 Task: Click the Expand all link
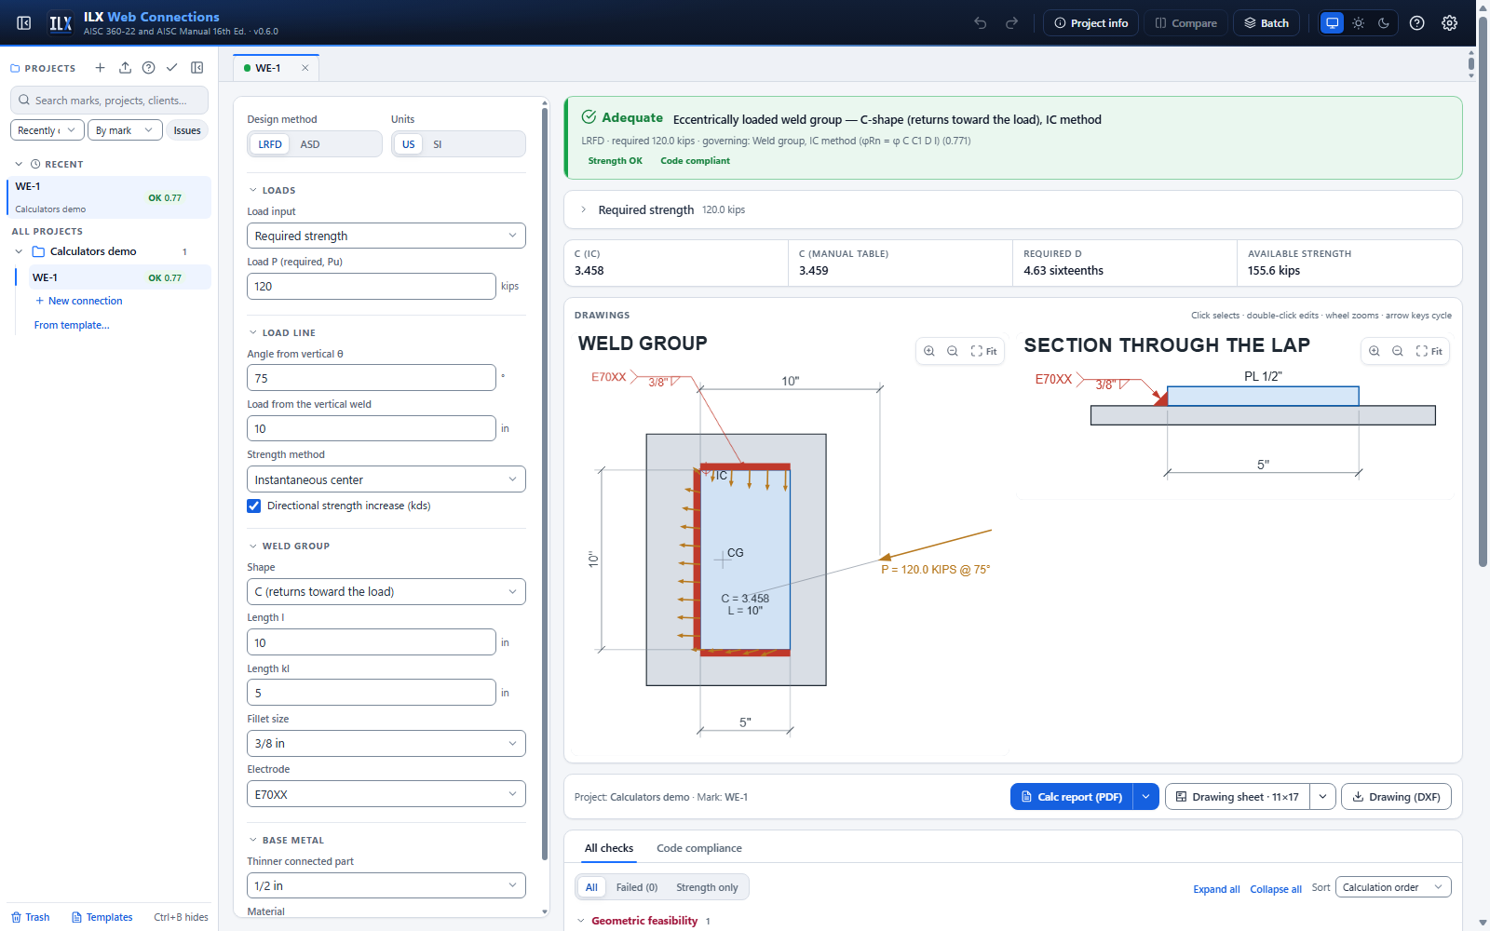point(1216,889)
